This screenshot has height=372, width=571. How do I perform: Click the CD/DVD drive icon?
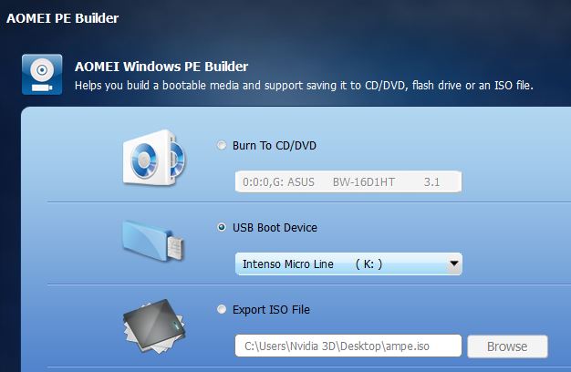click(154, 158)
